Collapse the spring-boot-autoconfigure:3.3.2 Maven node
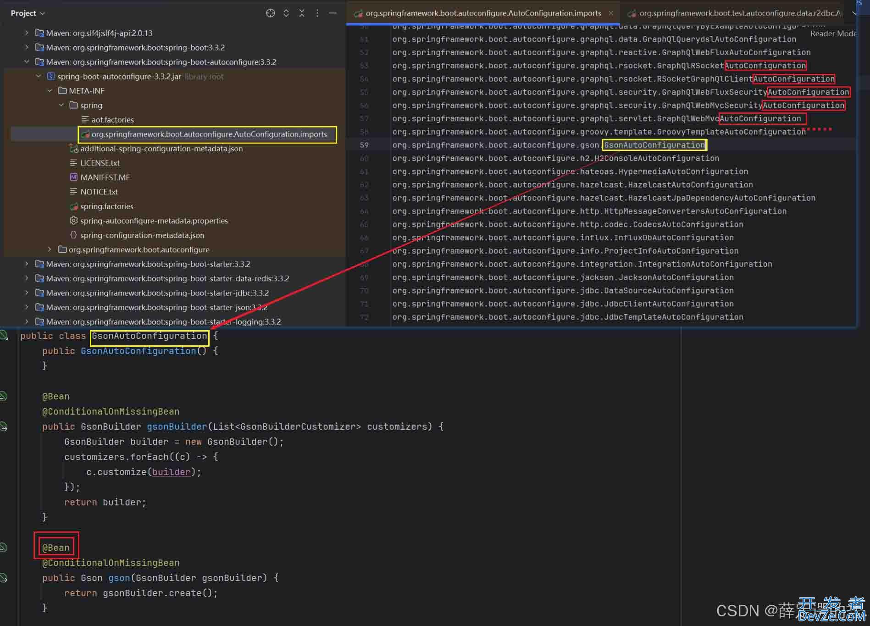The height and width of the screenshot is (626, 870). click(27, 62)
